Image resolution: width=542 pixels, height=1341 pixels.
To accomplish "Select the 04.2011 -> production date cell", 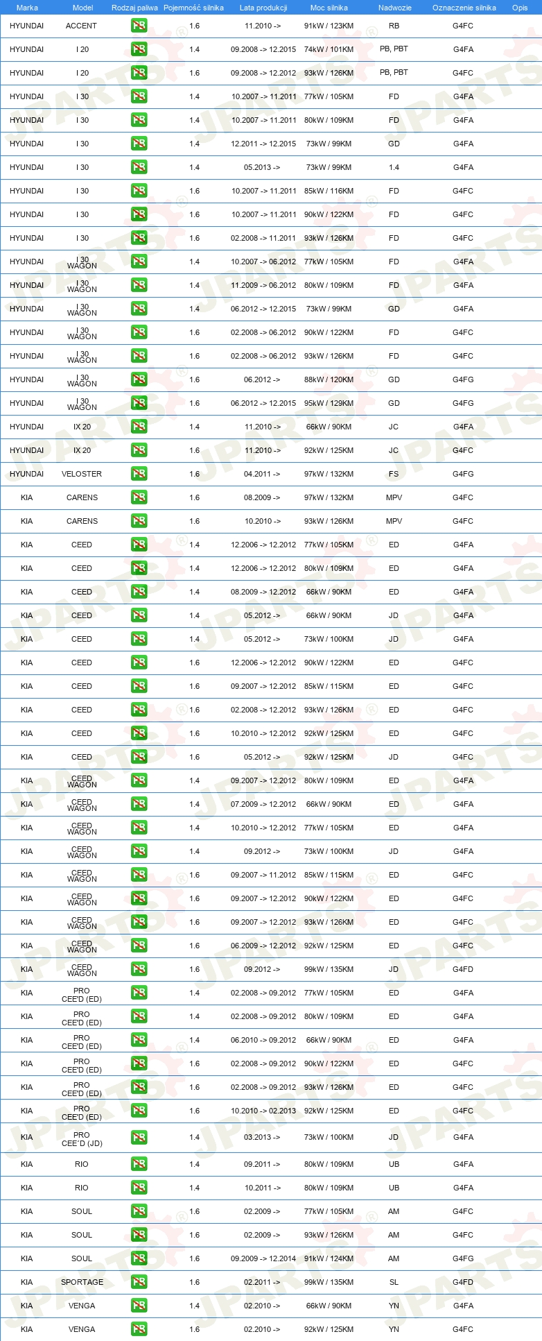I will click(x=262, y=474).
